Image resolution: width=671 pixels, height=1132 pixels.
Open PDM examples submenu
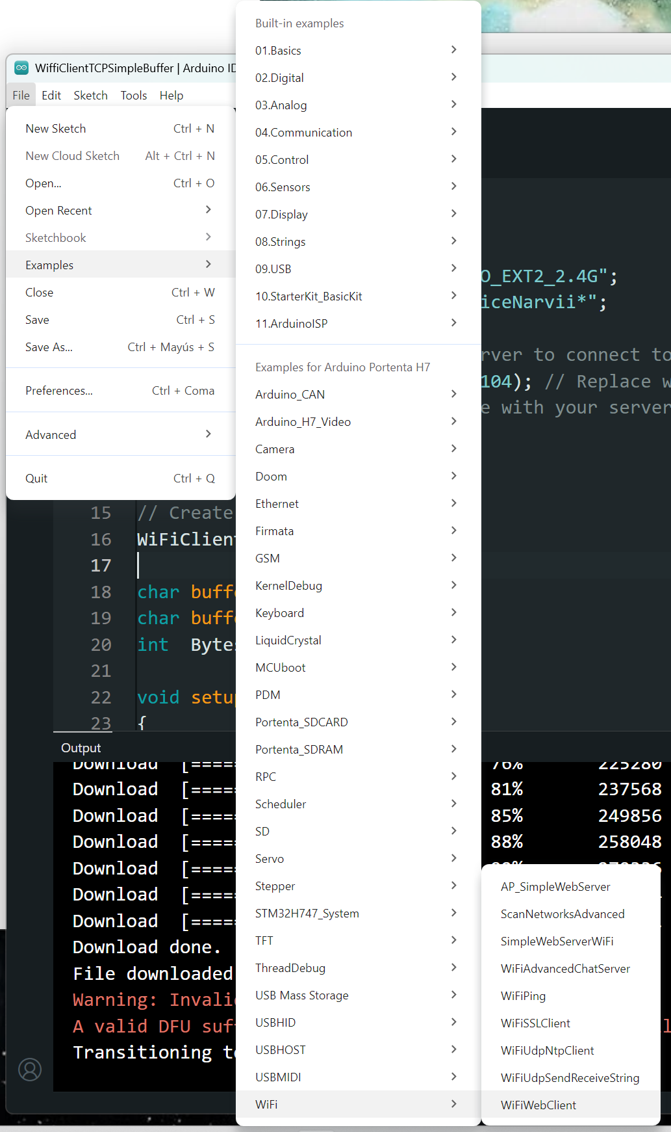[x=358, y=695]
